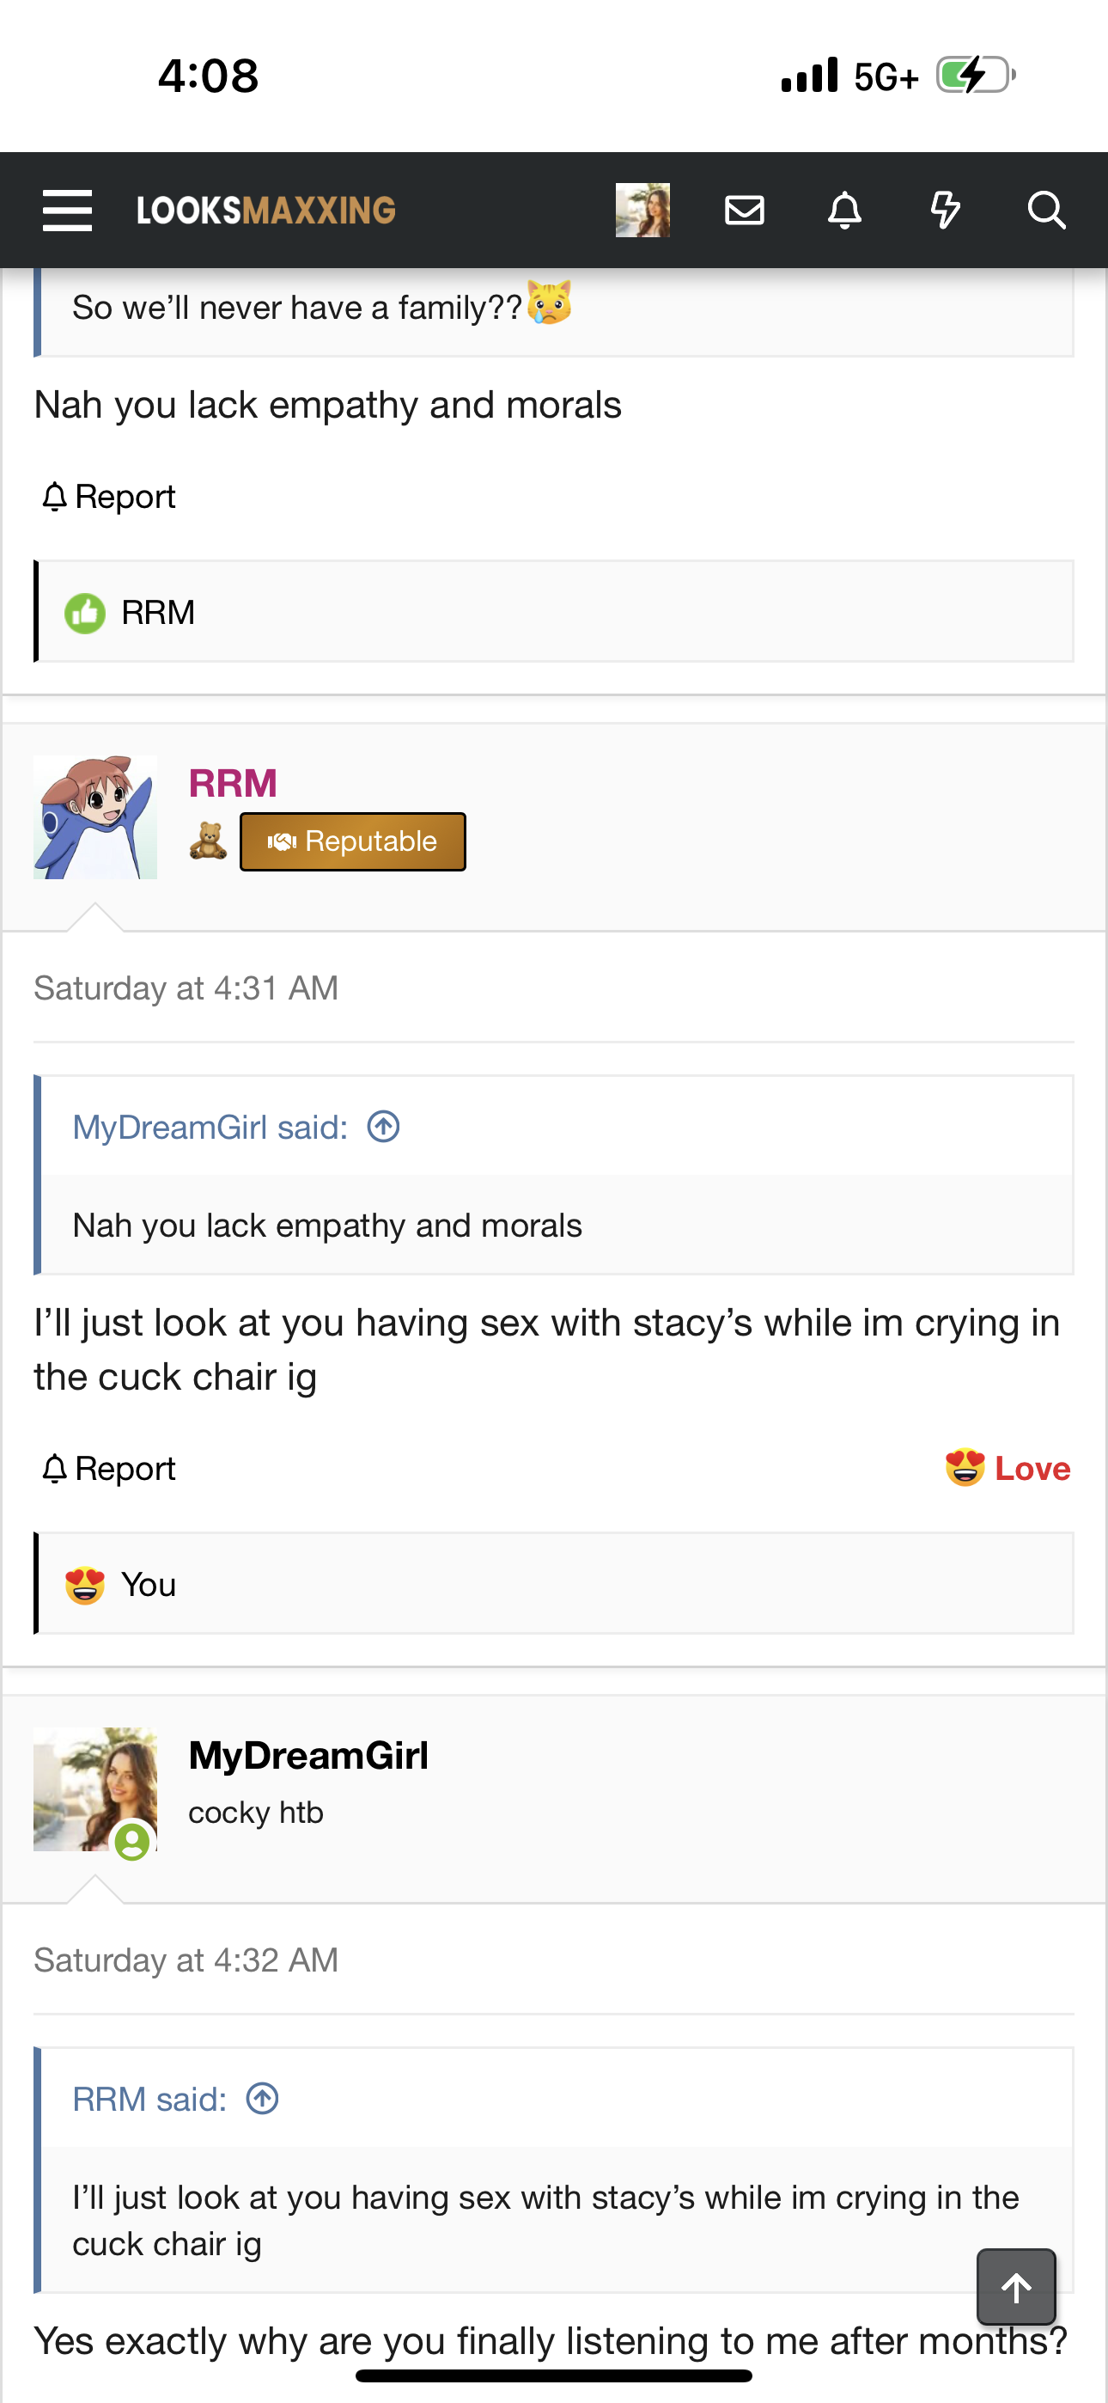The height and width of the screenshot is (2403, 1108).
Task: Open RRM's profile from username
Action: click(x=233, y=783)
